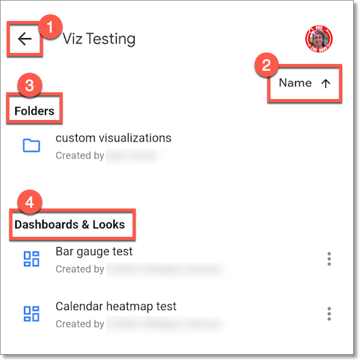Click Created by text under custom visualizations
Screen dimensions: 360x361
80,156
